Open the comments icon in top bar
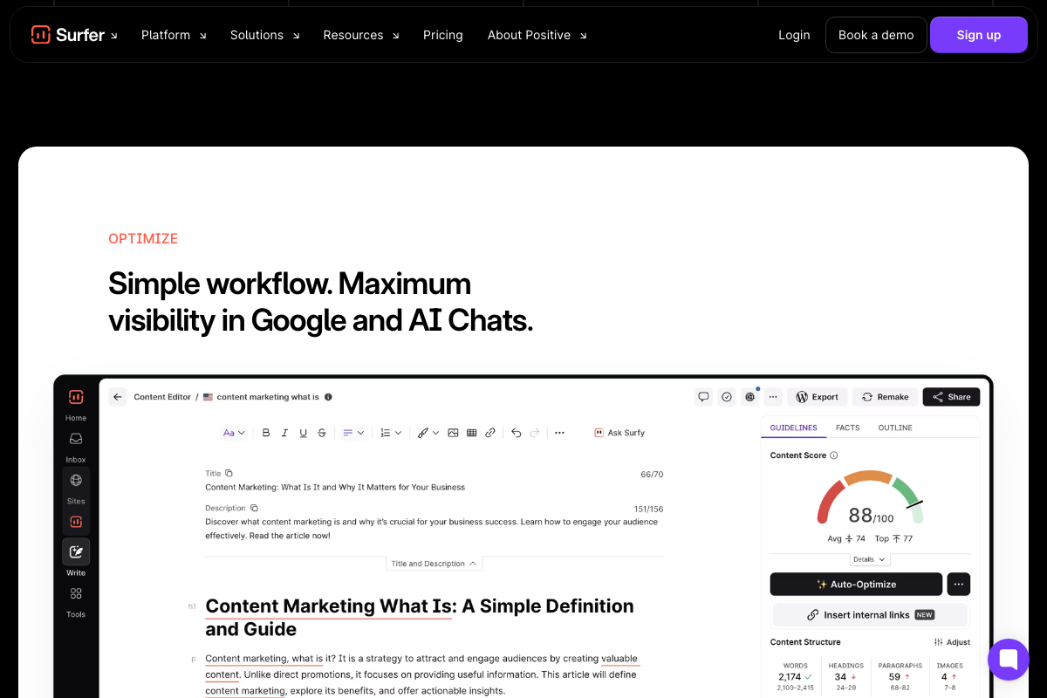The image size is (1047, 698). pos(703,397)
